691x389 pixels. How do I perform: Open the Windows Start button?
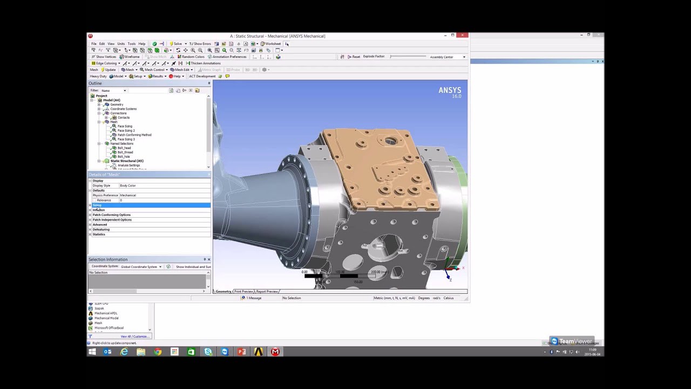pyautogui.click(x=92, y=352)
